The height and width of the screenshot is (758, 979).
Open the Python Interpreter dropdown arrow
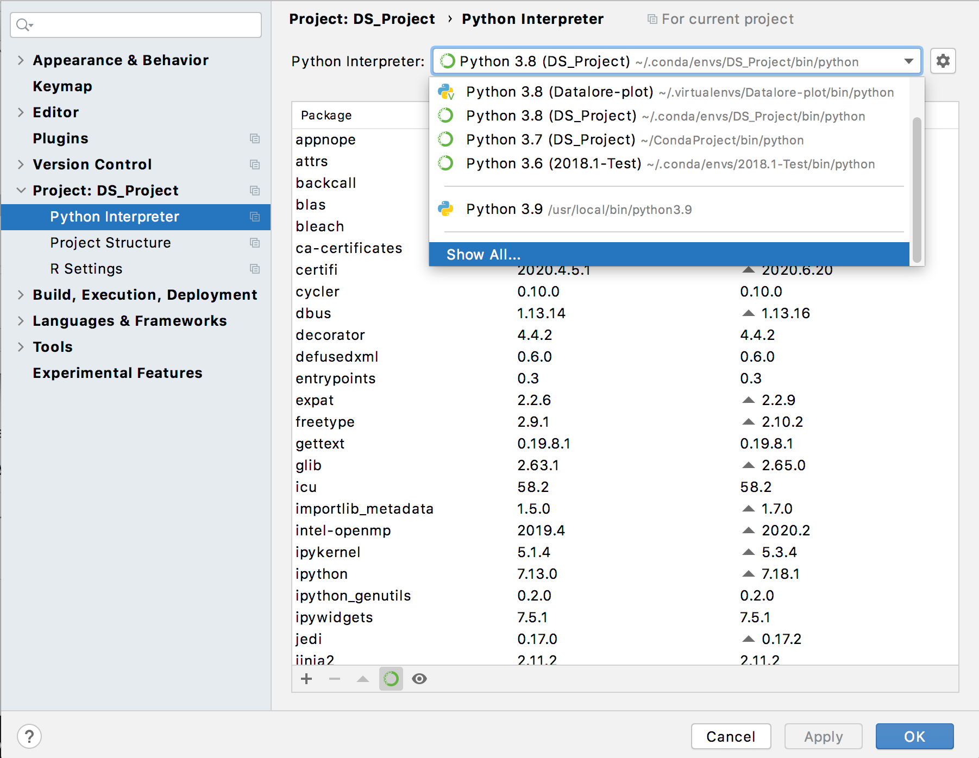pos(908,61)
